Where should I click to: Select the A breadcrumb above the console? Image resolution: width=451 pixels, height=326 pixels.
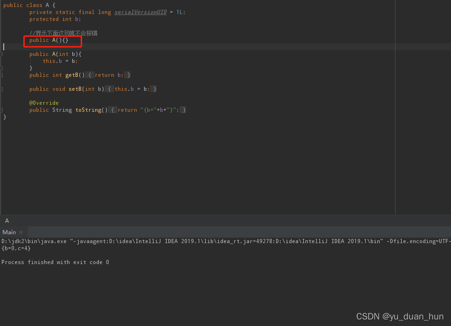coord(7,220)
